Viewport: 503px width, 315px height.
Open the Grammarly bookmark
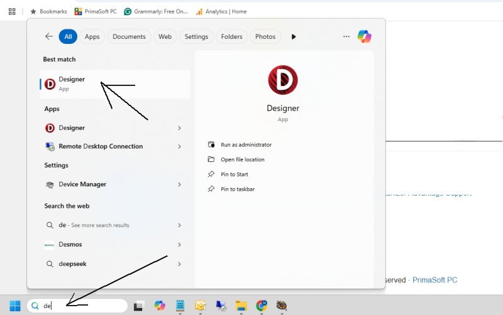point(156,11)
